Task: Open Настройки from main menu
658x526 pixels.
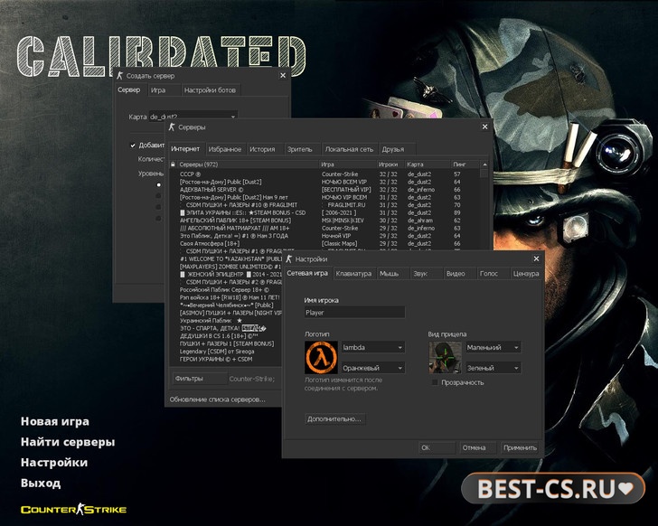Action: point(54,463)
